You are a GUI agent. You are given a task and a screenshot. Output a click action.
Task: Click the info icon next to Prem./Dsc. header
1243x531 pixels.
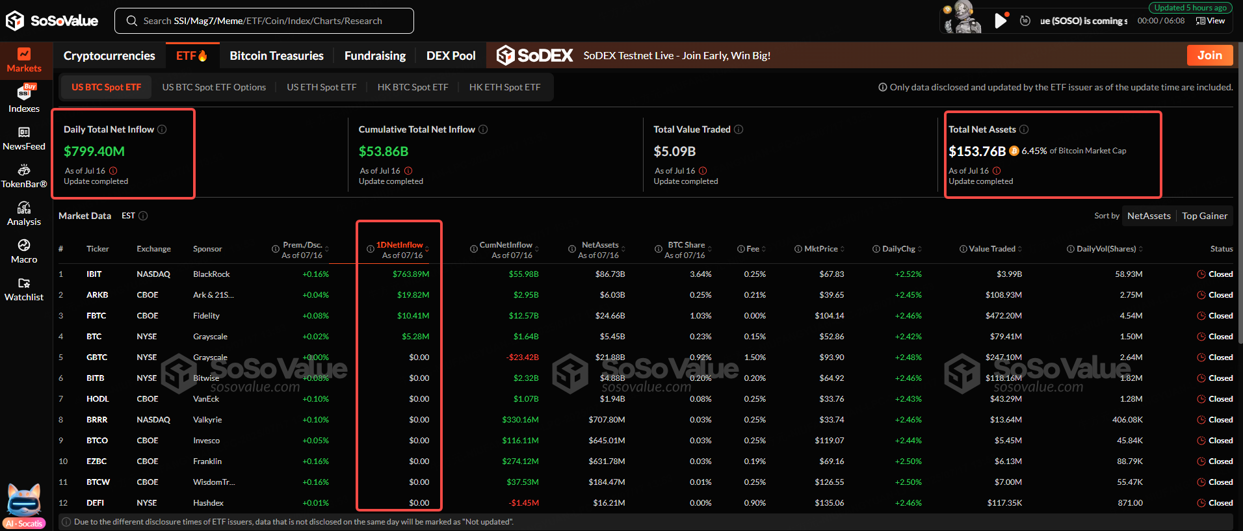[x=276, y=249]
